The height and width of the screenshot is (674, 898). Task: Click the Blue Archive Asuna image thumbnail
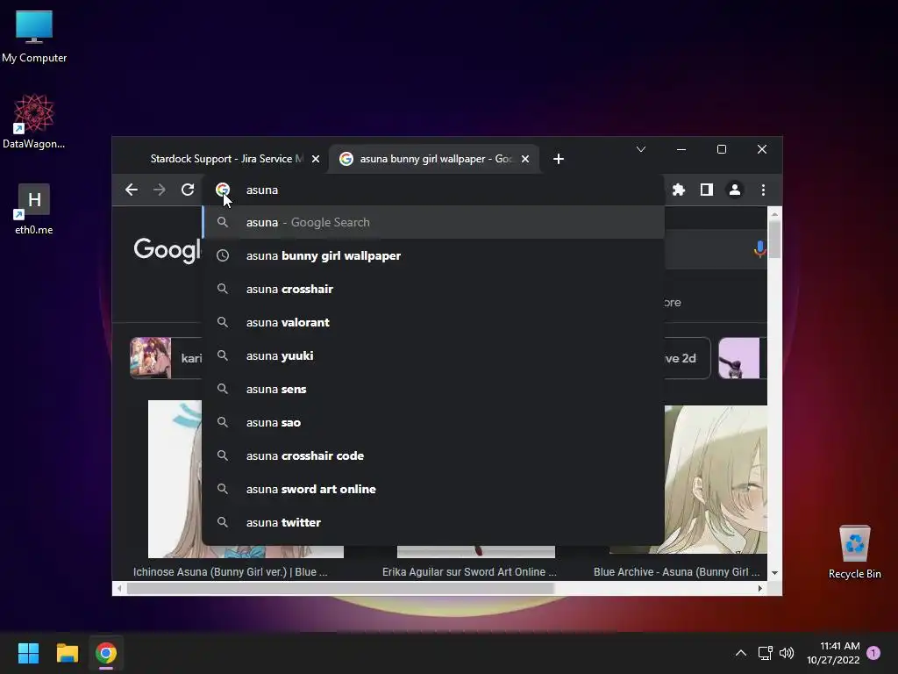pyautogui.click(x=716, y=479)
